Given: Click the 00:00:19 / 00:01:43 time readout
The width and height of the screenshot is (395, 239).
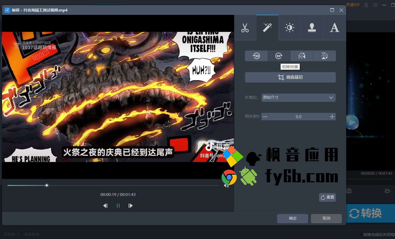Looking at the screenshot, I should (118, 195).
